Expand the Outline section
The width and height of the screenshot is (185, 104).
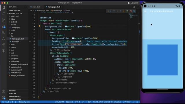click(12, 91)
